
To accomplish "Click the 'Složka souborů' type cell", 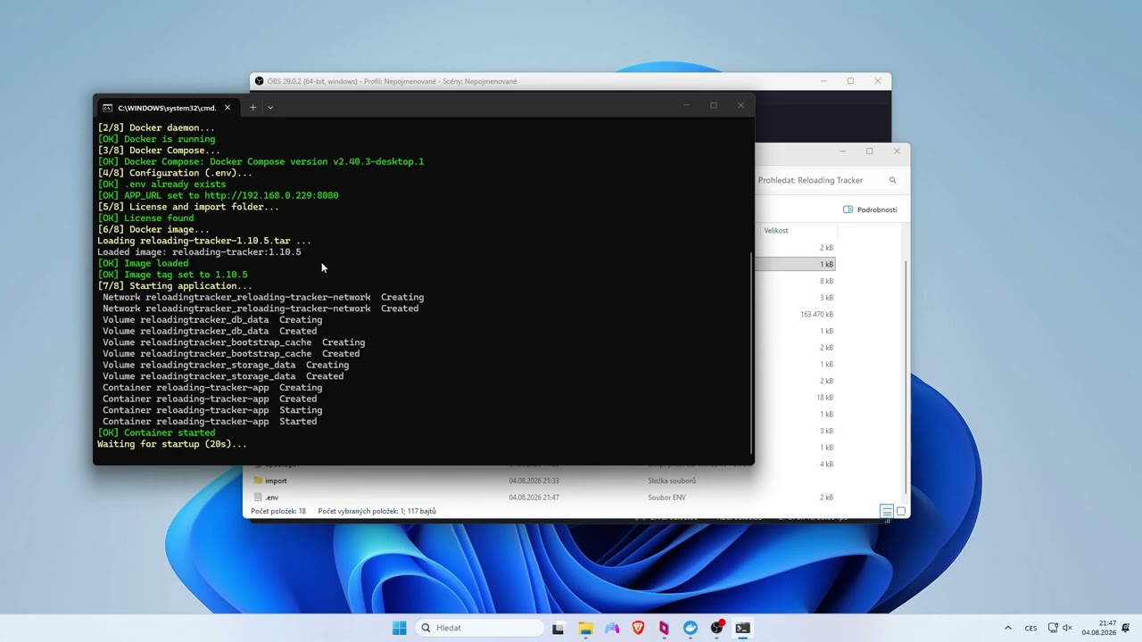I will [x=672, y=481].
